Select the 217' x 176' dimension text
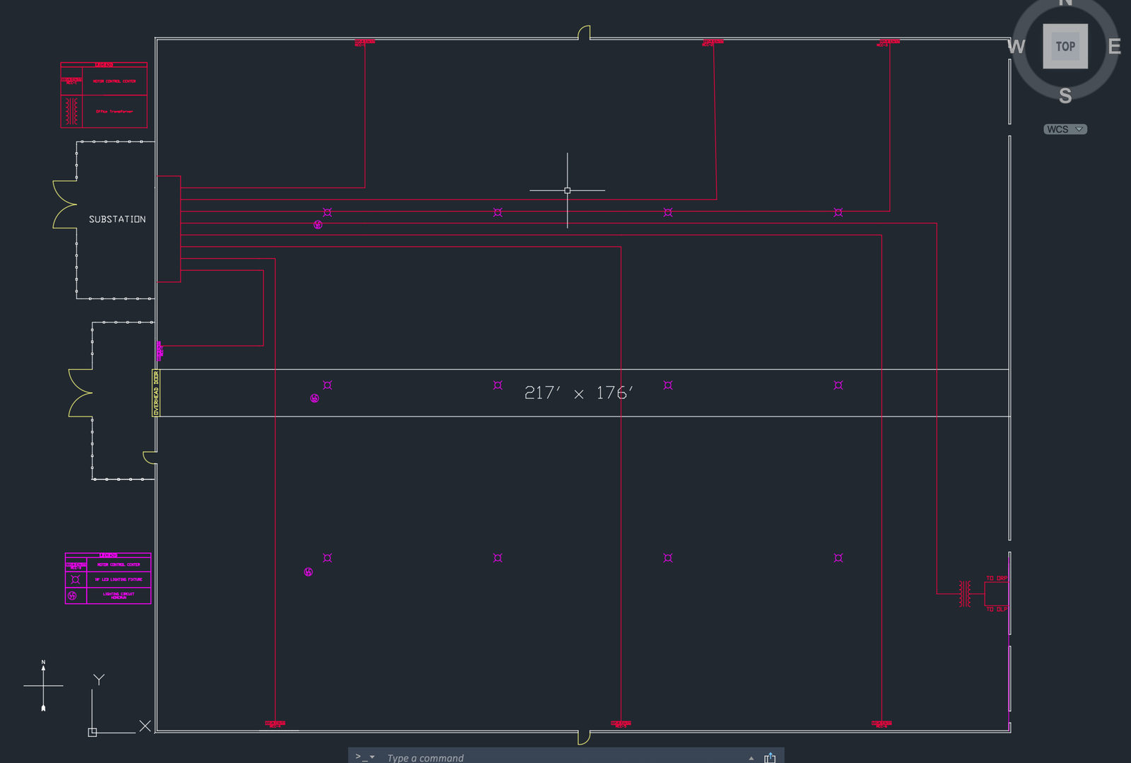The width and height of the screenshot is (1131, 763). click(578, 393)
